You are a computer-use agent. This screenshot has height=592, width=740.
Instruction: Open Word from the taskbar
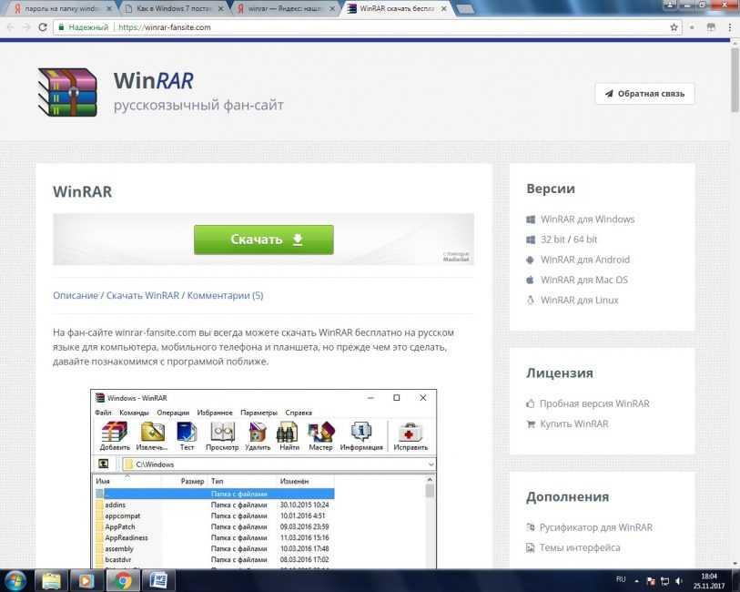point(156,579)
